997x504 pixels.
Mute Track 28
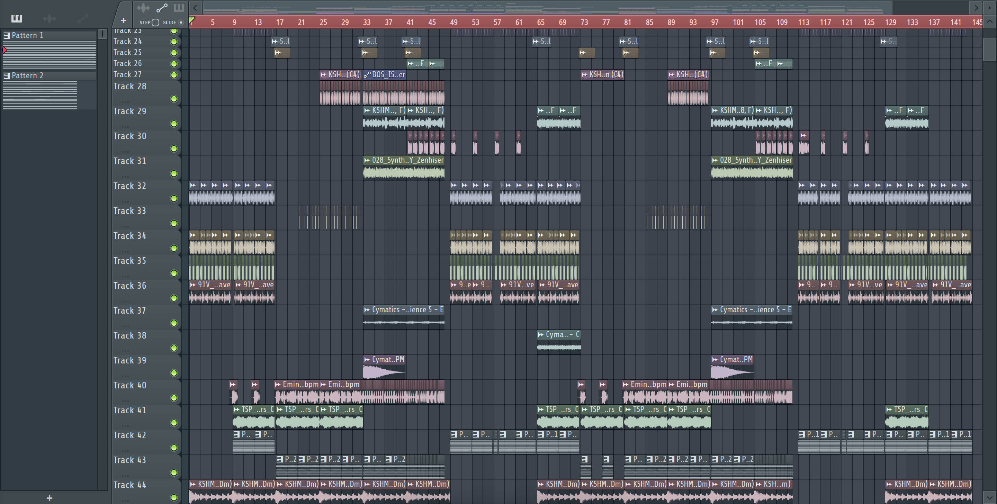pyautogui.click(x=174, y=99)
